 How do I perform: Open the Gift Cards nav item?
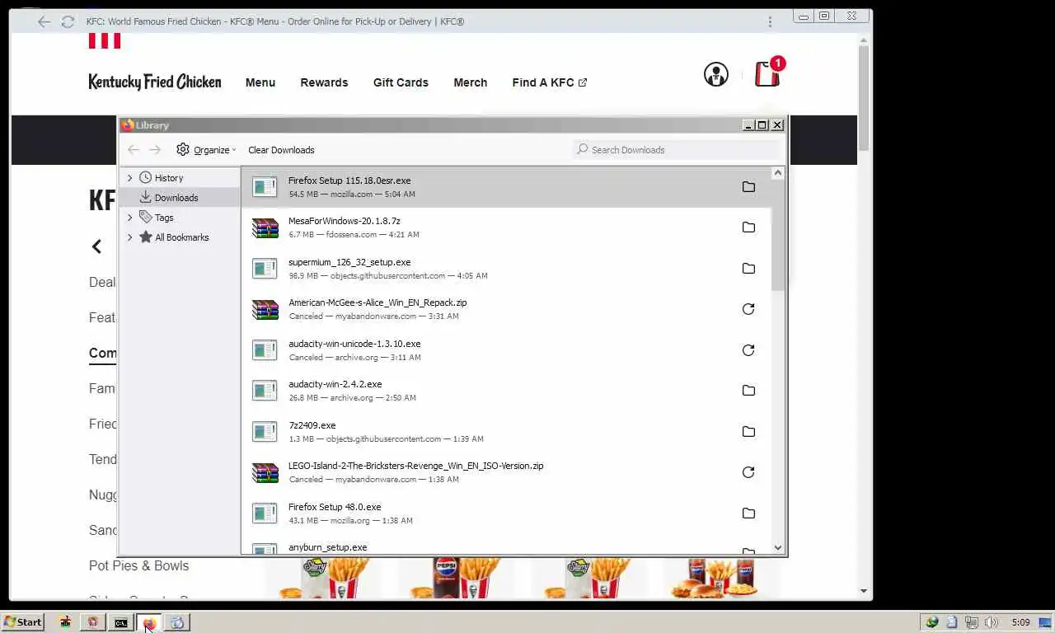click(x=401, y=82)
